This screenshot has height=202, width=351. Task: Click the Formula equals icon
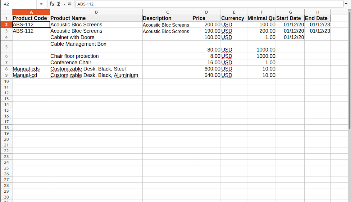coord(70,4)
